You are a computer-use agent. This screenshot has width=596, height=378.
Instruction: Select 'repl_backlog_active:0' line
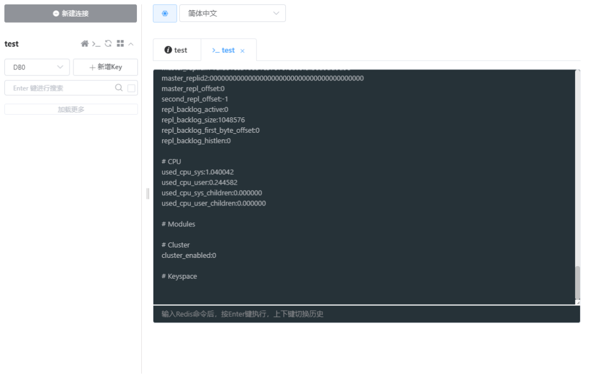click(x=195, y=109)
